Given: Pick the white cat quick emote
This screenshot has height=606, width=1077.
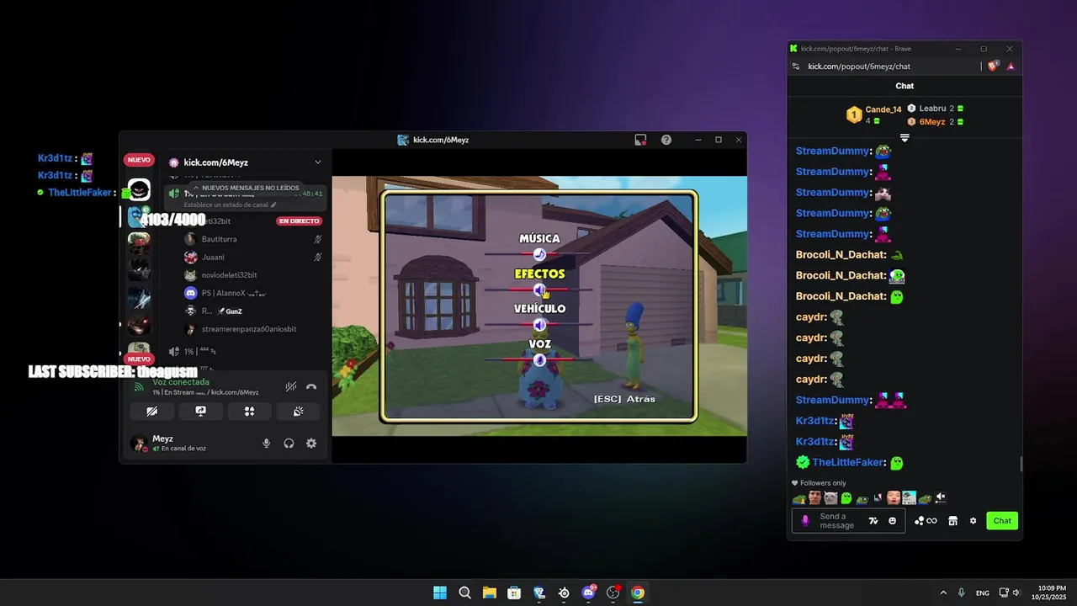Looking at the screenshot, I should pyautogui.click(x=830, y=497).
